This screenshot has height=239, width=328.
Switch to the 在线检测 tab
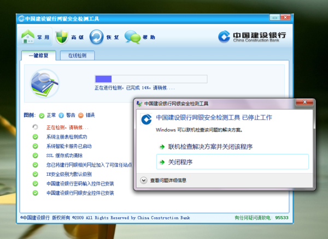click(x=77, y=56)
